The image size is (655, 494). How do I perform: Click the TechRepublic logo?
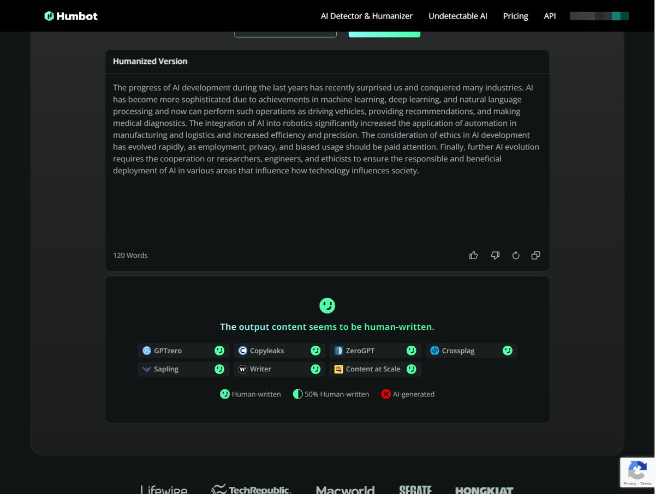[x=251, y=489]
